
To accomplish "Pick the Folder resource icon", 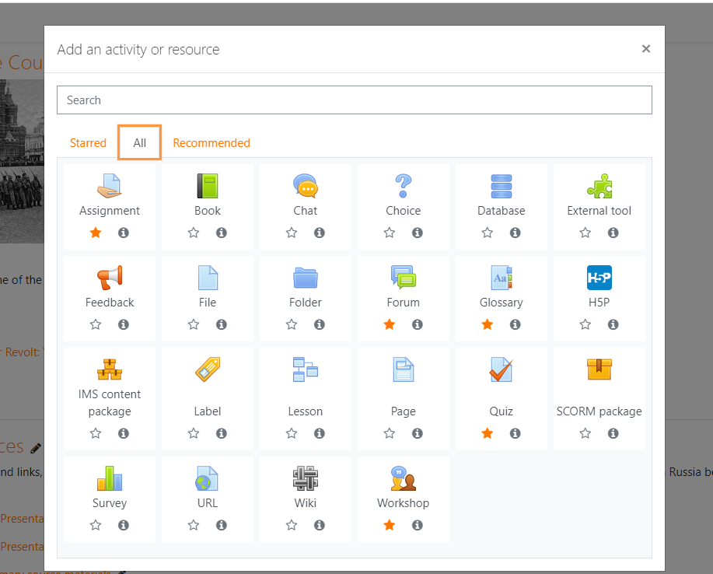I will tap(305, 278).
